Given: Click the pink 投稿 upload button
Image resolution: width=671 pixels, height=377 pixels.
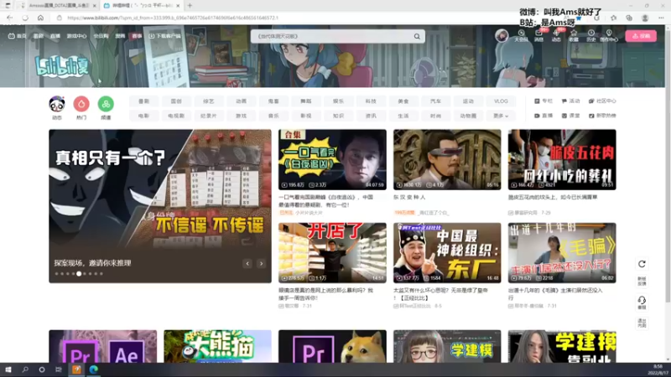Looking at the screenshot, I should pyautogui.click(x=641, y=36).
